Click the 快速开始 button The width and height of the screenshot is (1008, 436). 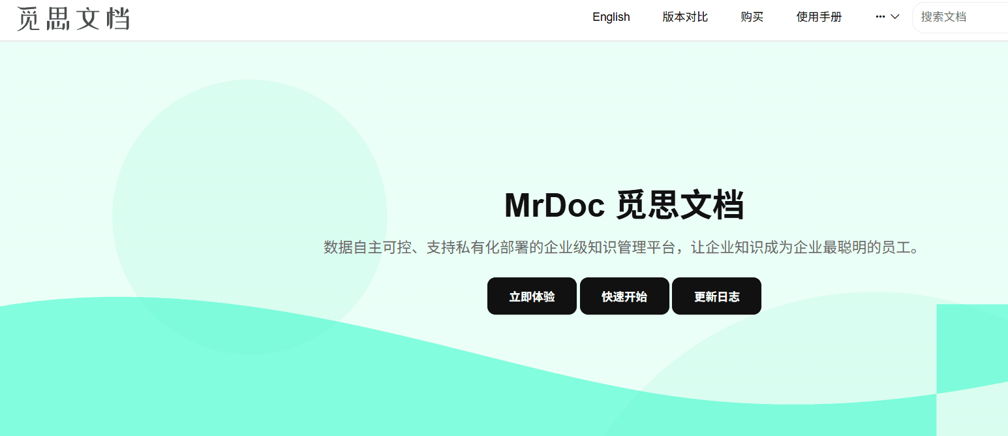624,296
